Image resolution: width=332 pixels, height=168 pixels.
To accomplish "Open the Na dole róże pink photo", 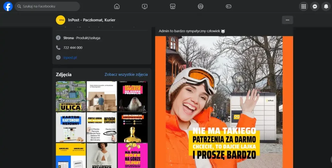I will click(133, 155).
